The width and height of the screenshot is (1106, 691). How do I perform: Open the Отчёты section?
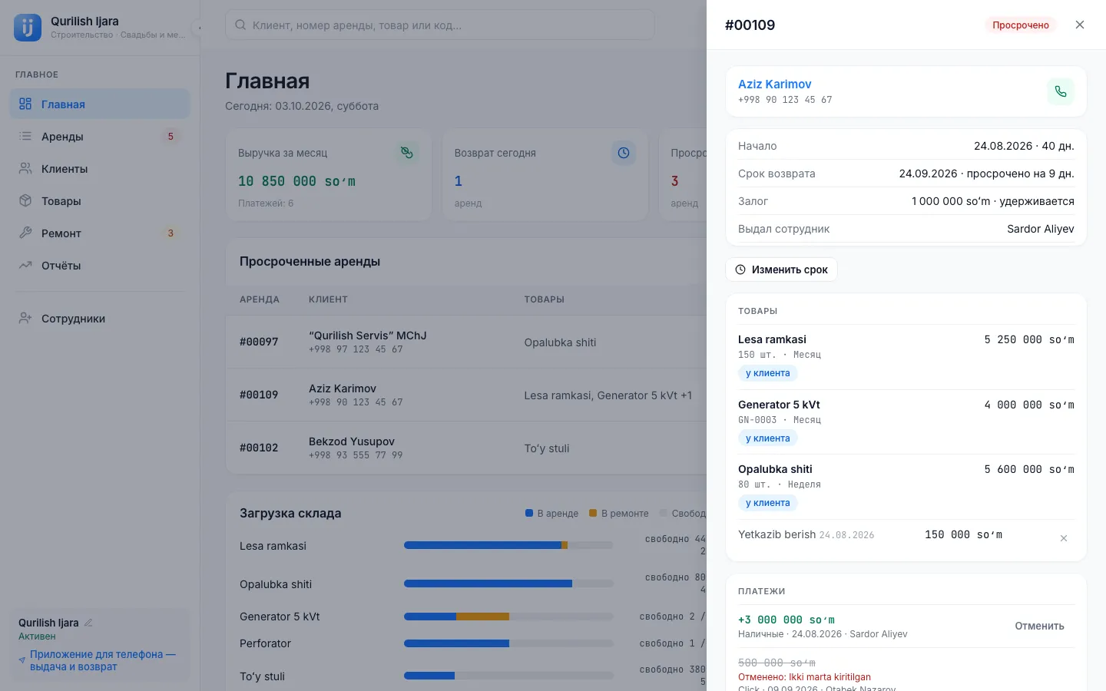100,265
